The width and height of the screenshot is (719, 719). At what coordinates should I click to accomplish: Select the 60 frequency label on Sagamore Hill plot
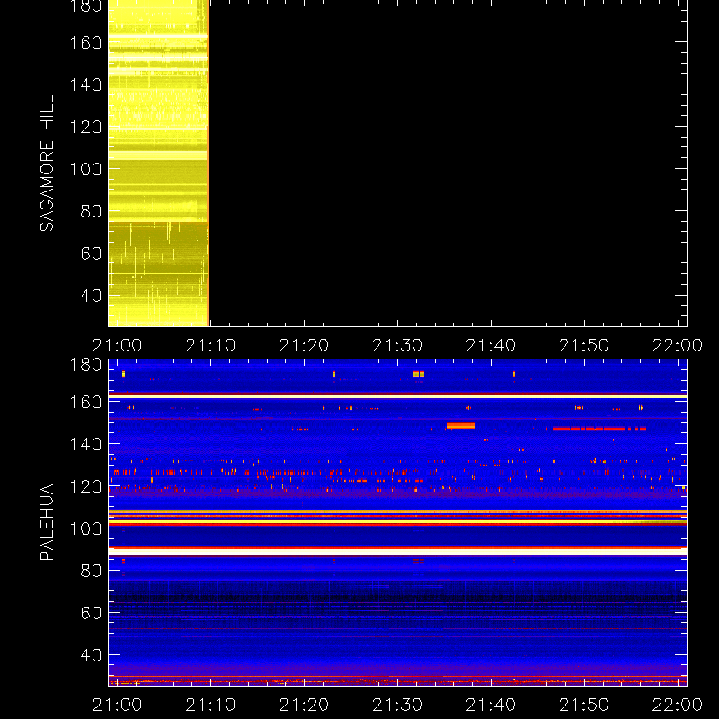(91, 253)
